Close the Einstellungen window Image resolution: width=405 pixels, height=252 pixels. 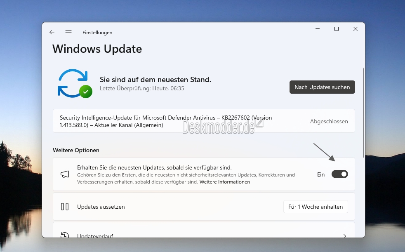click(356, 29)
